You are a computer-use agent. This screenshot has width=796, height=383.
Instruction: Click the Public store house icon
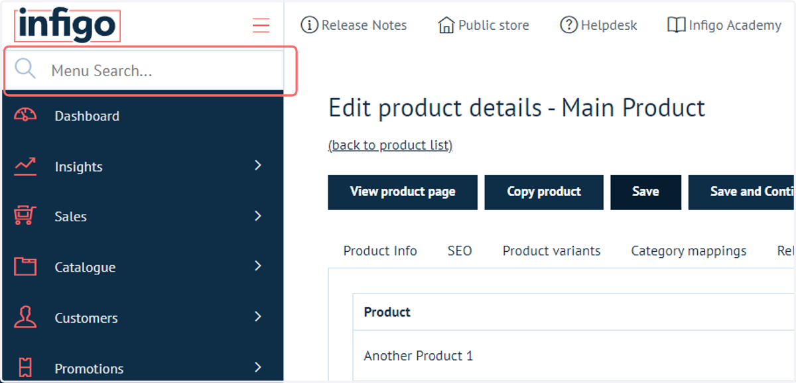point(447,25)
